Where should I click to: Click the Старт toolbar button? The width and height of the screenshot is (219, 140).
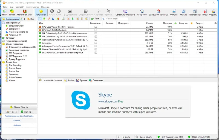[x=52, y=12]
